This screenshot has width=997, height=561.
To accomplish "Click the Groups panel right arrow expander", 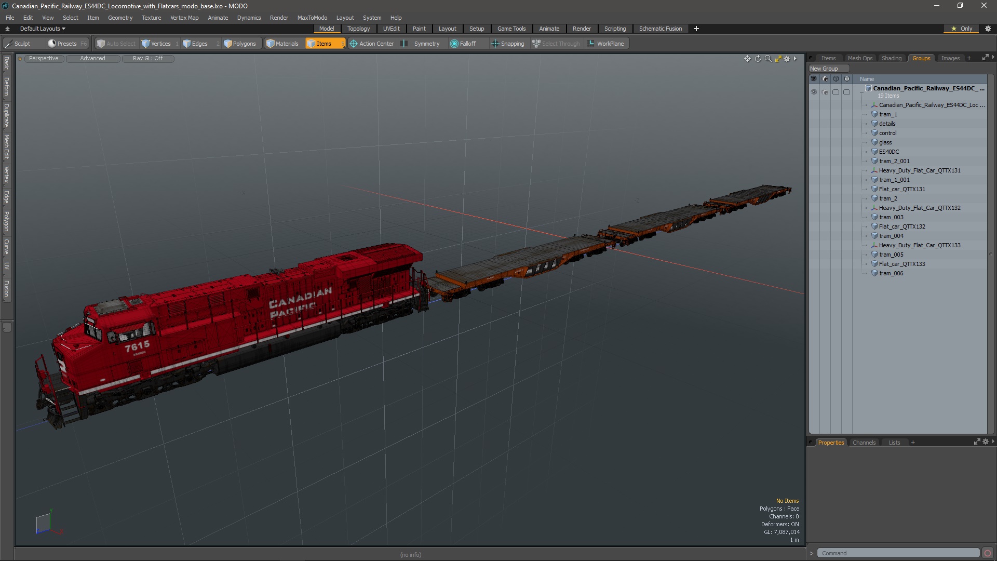I will [993, 57].
